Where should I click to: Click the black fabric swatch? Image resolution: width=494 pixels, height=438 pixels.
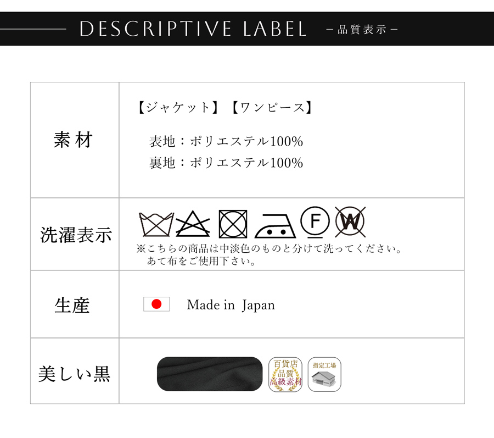pyautogui.click(x=210, y=374)
